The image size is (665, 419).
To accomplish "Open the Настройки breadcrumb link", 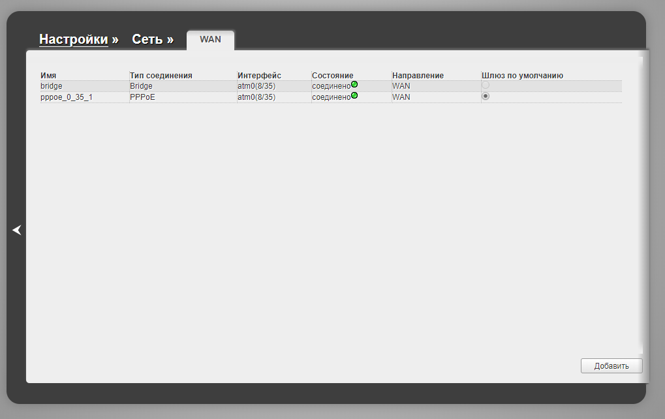I will [74, 39].
